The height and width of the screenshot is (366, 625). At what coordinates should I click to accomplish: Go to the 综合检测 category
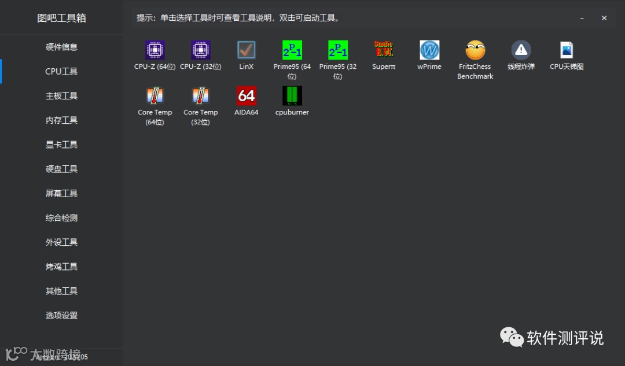[x=61, y=218]
